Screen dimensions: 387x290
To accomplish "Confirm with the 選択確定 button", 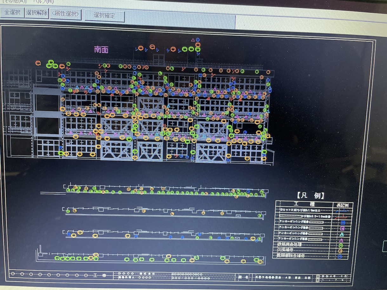I will [x=105, y=16].
